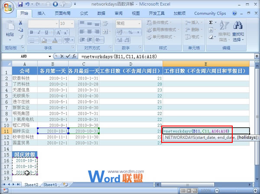Viewport: 260px width, 194px height.
Task: Click formula bar input field
Action: point(167,56)
